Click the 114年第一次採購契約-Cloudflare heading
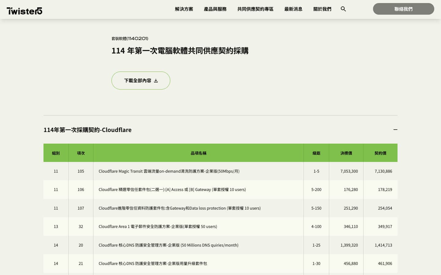 (x=88, y=130)
